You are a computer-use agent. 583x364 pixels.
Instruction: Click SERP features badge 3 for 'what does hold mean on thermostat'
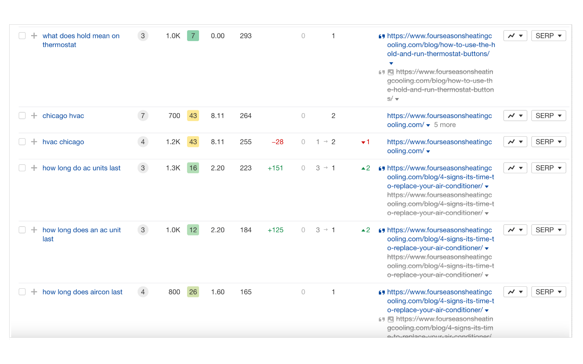pyautogui.click(x=143, y=36)
